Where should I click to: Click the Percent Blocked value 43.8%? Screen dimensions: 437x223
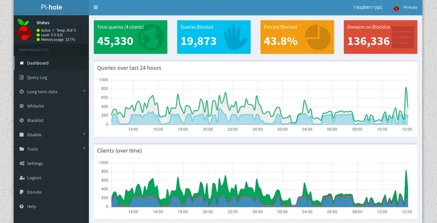[x=281, y=41]
